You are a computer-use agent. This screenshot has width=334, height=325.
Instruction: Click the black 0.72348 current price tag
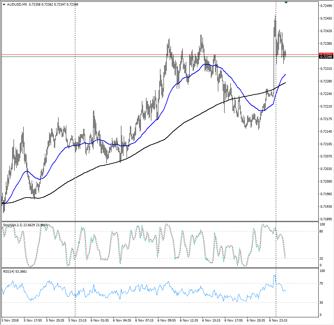point(326,57)
